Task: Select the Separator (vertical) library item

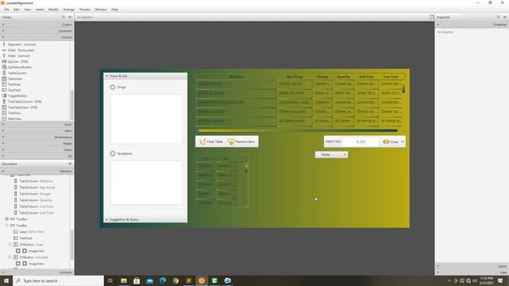Action: tap(21, 44)
